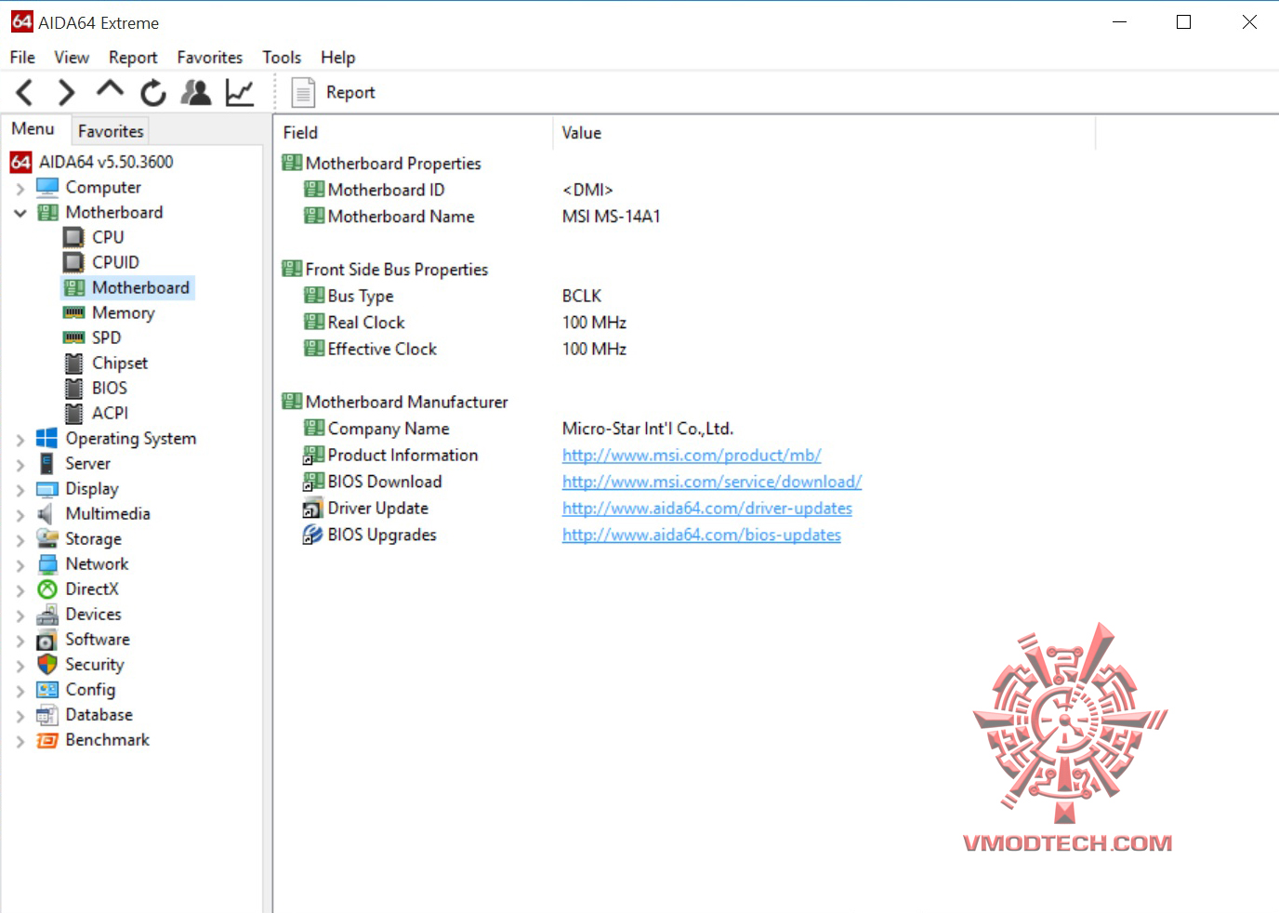Expand the Storage tree node
The width and height of the screenshot is (1279, 913).
pyautogui.click(x=20, y=539)
